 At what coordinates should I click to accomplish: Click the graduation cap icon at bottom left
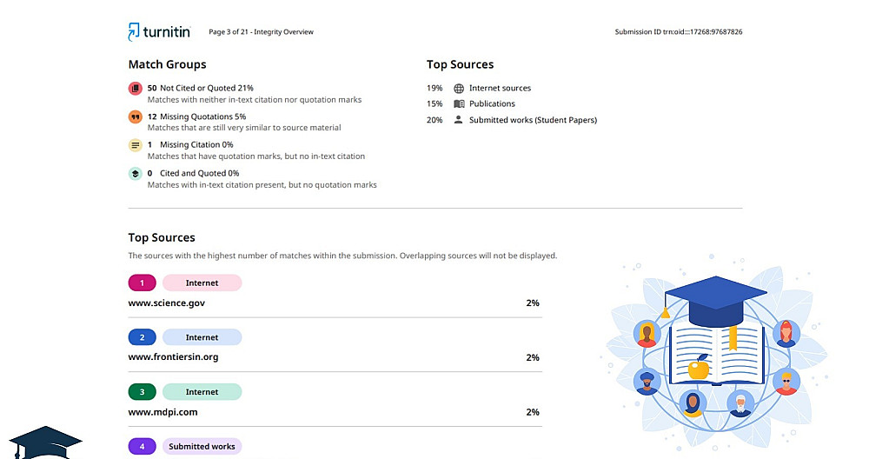[44, 443]
